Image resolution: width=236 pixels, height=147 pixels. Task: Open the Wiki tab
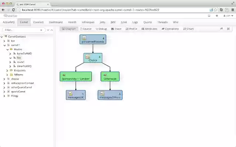[x=176, y=22]
